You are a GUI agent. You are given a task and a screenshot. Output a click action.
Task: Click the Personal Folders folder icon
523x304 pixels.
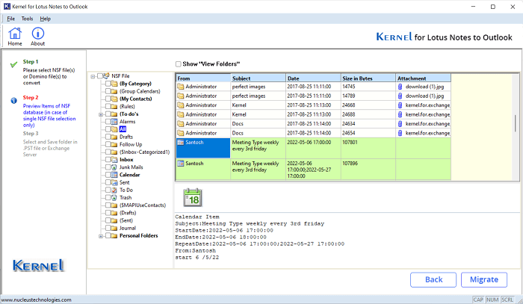coord(114,236)
